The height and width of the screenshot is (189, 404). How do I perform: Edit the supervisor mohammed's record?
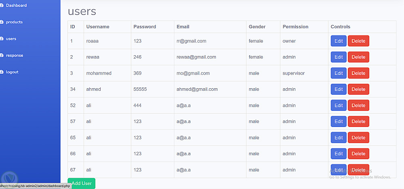tap(339, 73)
